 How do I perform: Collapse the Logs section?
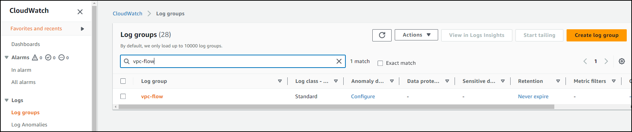[x=6, y=100]
